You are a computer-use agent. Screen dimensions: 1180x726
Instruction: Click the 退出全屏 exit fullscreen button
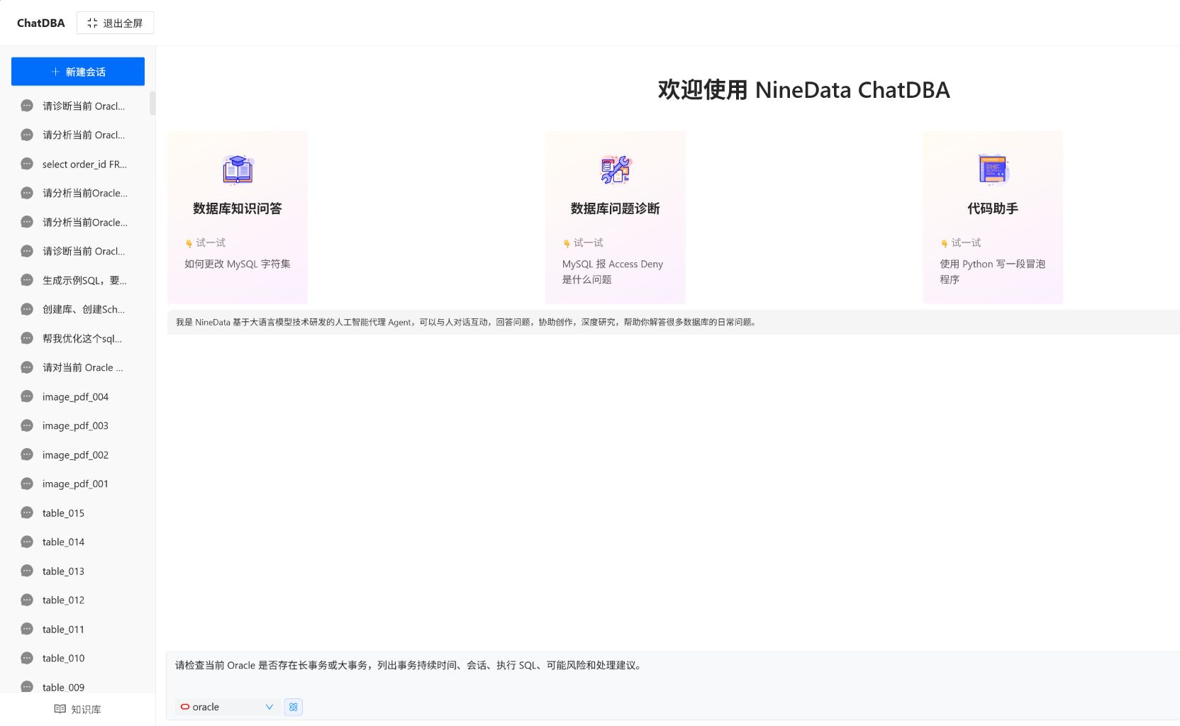115,23
